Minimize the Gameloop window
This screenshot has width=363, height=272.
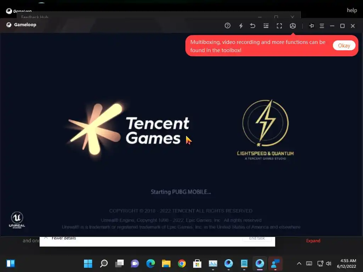(x=332, y=25)
